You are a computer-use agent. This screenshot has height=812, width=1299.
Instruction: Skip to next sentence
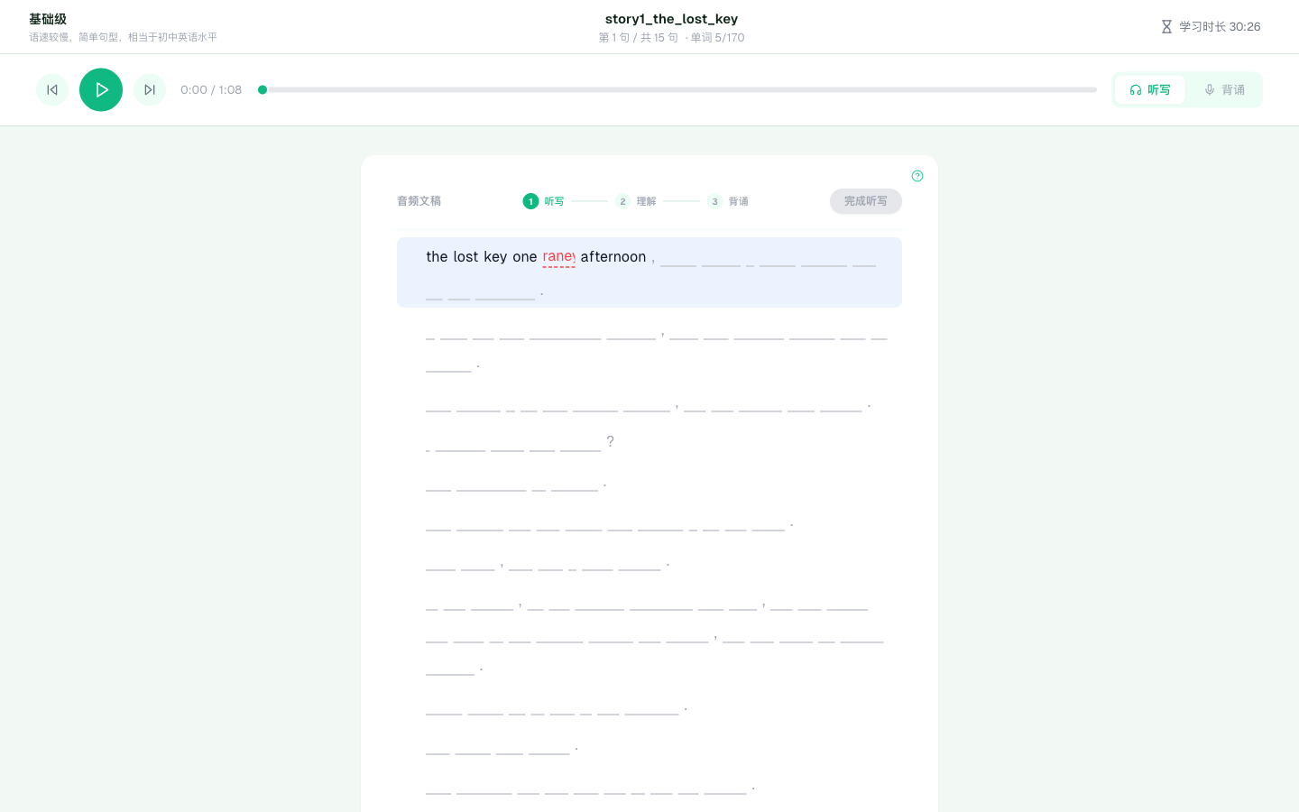150,90
